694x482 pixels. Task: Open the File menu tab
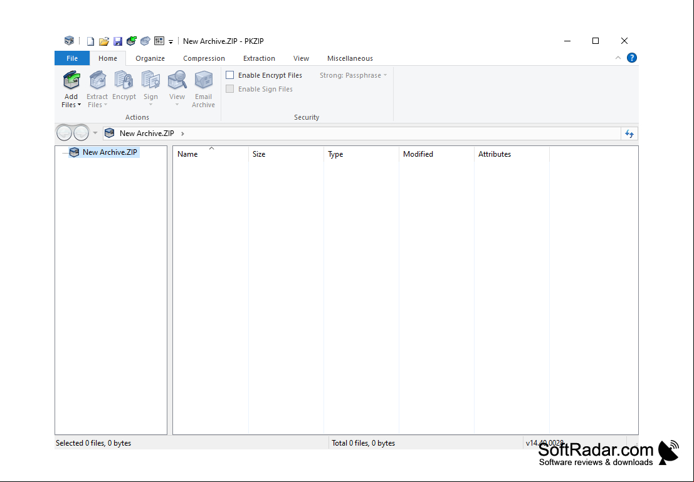point(72,58)
